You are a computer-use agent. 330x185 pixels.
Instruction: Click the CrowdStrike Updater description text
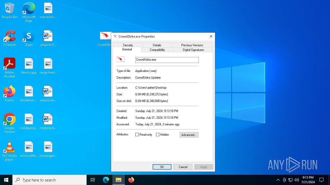click(x=148, y=78)
